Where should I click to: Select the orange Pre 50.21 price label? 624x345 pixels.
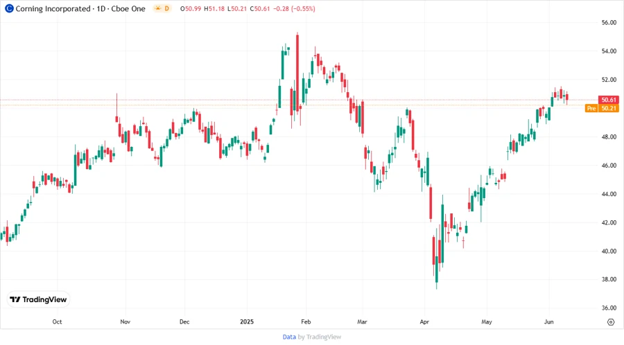[x=602, y=108]
